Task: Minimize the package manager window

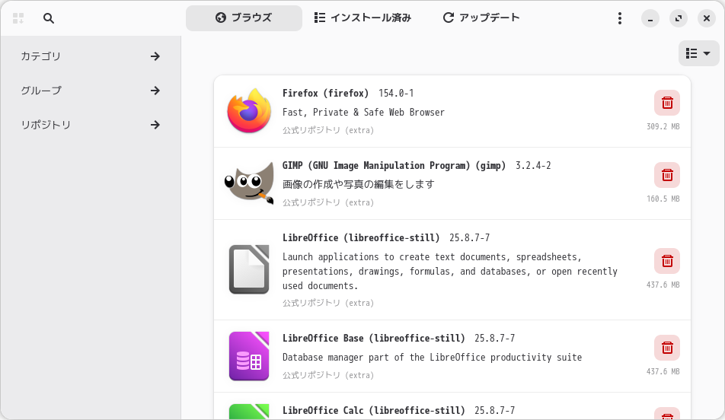Action: pyautogui.click(x=650, y=18)
